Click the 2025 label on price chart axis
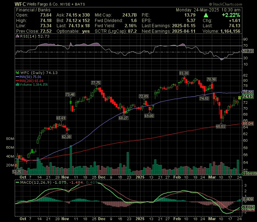The height and width of the screenshot is (222, 257). [140, 177]
